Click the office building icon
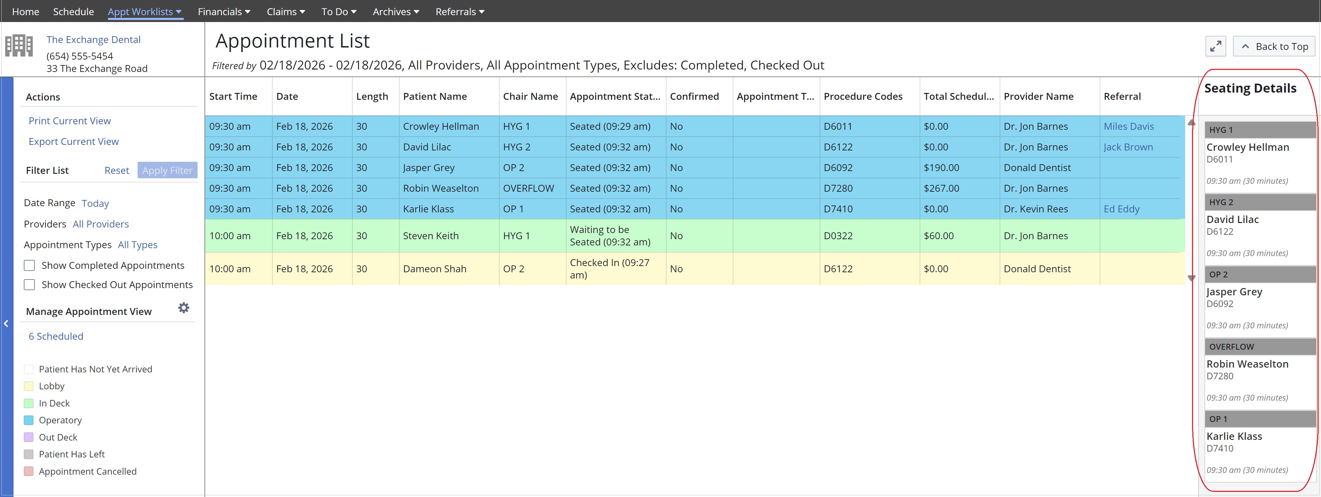Screen dimensions: 1321x497 click(x=19, y=46)
